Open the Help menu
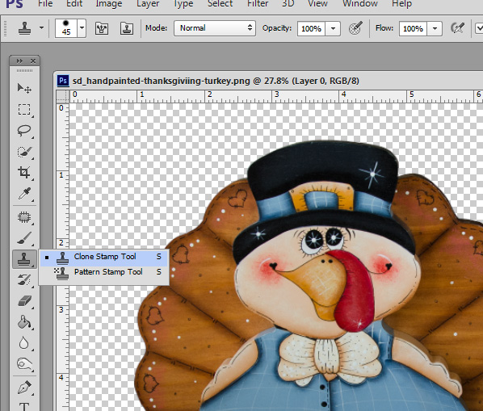 401,4
